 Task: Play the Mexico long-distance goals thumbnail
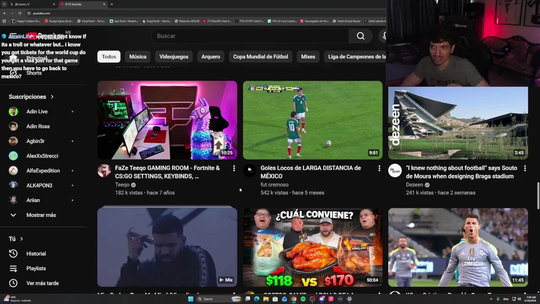313,120
